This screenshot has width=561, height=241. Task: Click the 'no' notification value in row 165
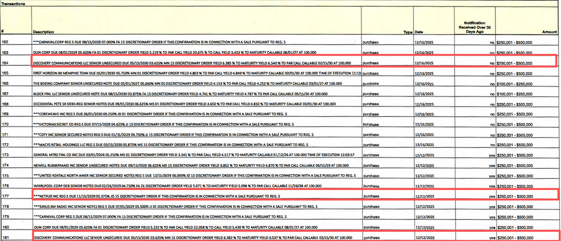(x=492, y=74)
